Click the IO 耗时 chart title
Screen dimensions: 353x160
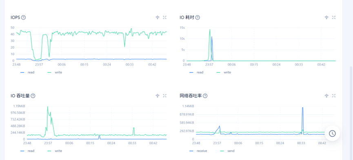point(187,18)
